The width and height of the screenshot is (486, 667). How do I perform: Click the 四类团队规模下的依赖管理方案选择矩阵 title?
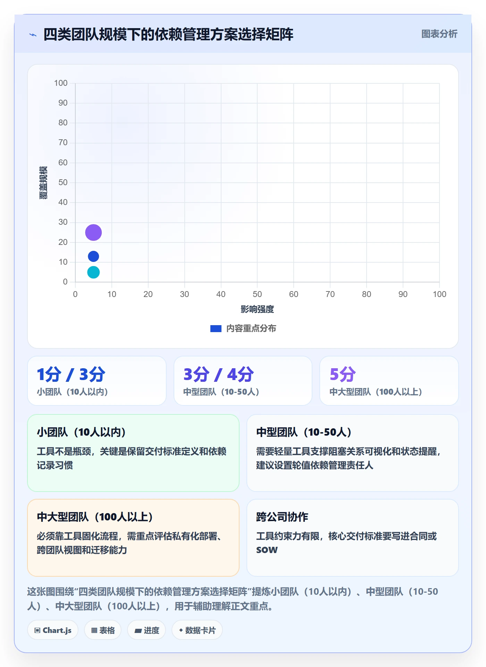coord(168,34)
